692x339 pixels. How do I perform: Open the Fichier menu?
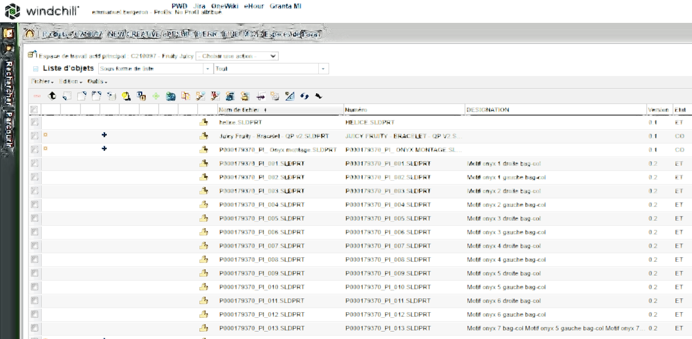42,82
